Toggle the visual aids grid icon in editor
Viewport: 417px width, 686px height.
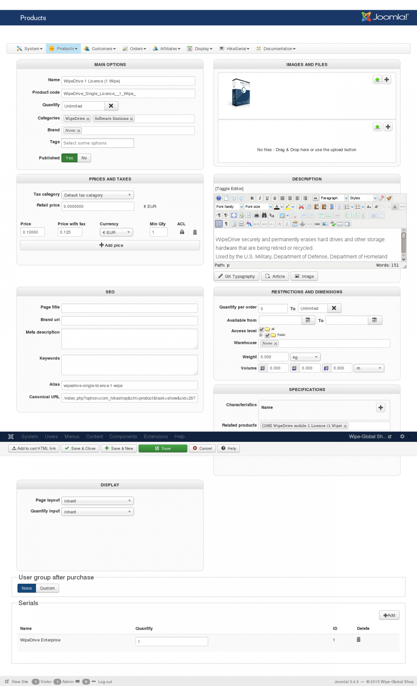coord(218,224)
